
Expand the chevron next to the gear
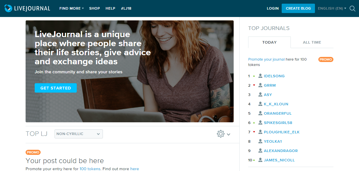click(229, 134)
